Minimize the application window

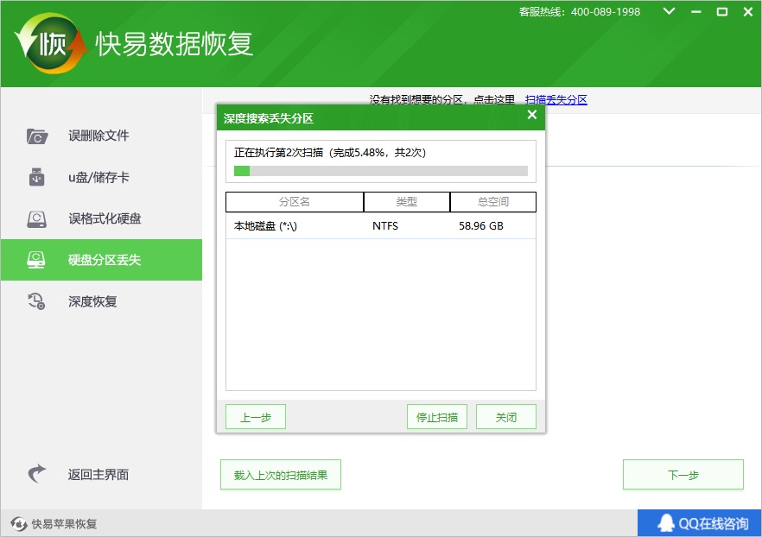[696, 11]
